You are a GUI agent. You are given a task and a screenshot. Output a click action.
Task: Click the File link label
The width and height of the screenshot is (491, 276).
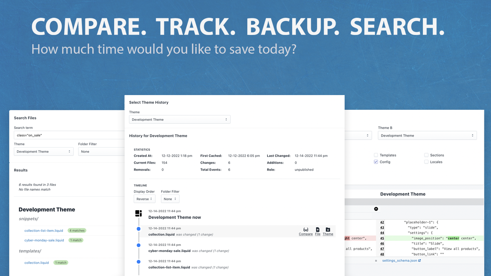[x=318, y=234]
